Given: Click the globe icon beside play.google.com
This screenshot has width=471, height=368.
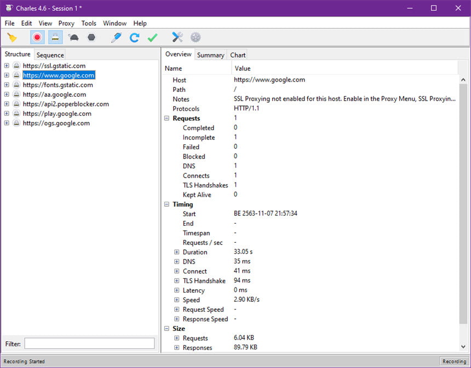Looking at the screenshot, I should pyautogui.click(x=16, y=113).
